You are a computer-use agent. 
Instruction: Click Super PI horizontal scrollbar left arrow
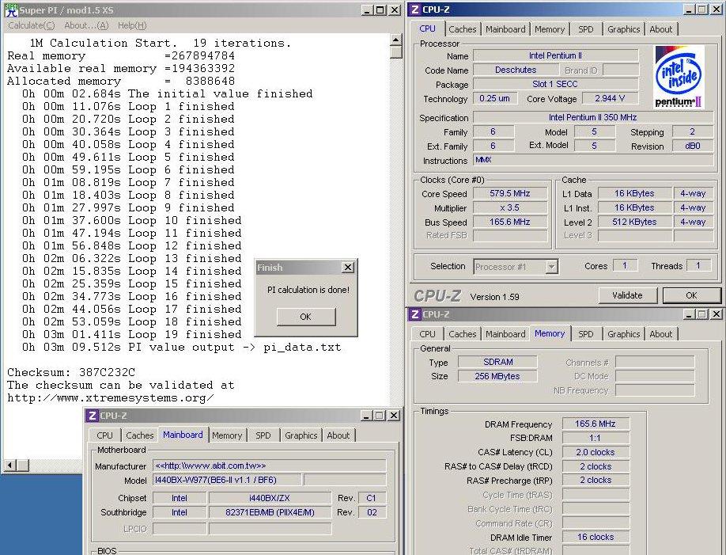tap(10, 465)
